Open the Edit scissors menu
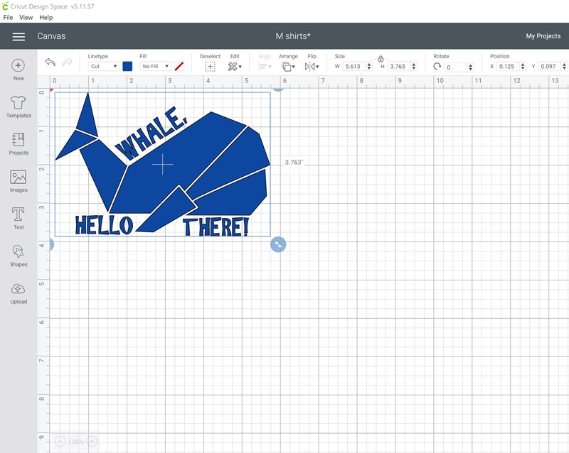Image resolution: width=569 pixels, height=453 pixels. [x=235, y=66]
